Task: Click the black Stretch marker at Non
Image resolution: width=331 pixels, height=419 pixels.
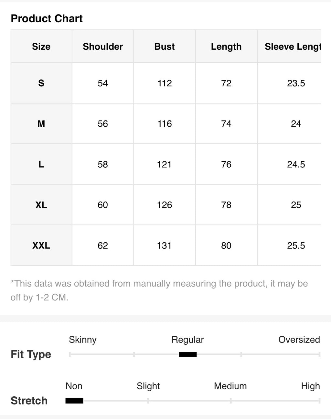Action: point(74,401)
